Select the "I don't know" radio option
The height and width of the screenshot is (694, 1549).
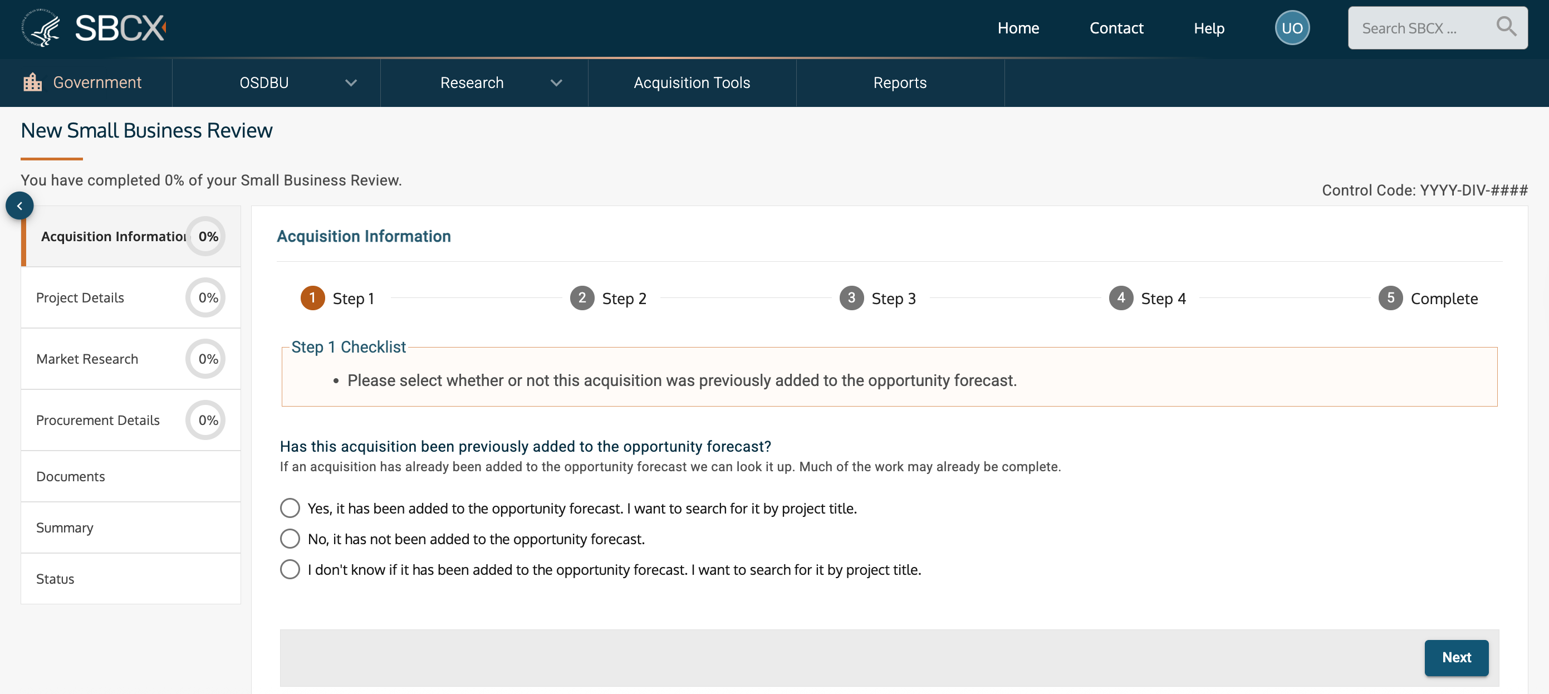point(290,569)
